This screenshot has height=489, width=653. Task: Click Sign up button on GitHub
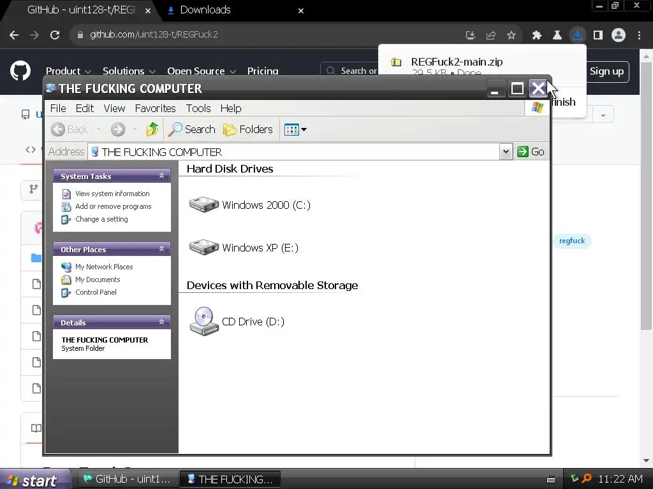point(607,71)
